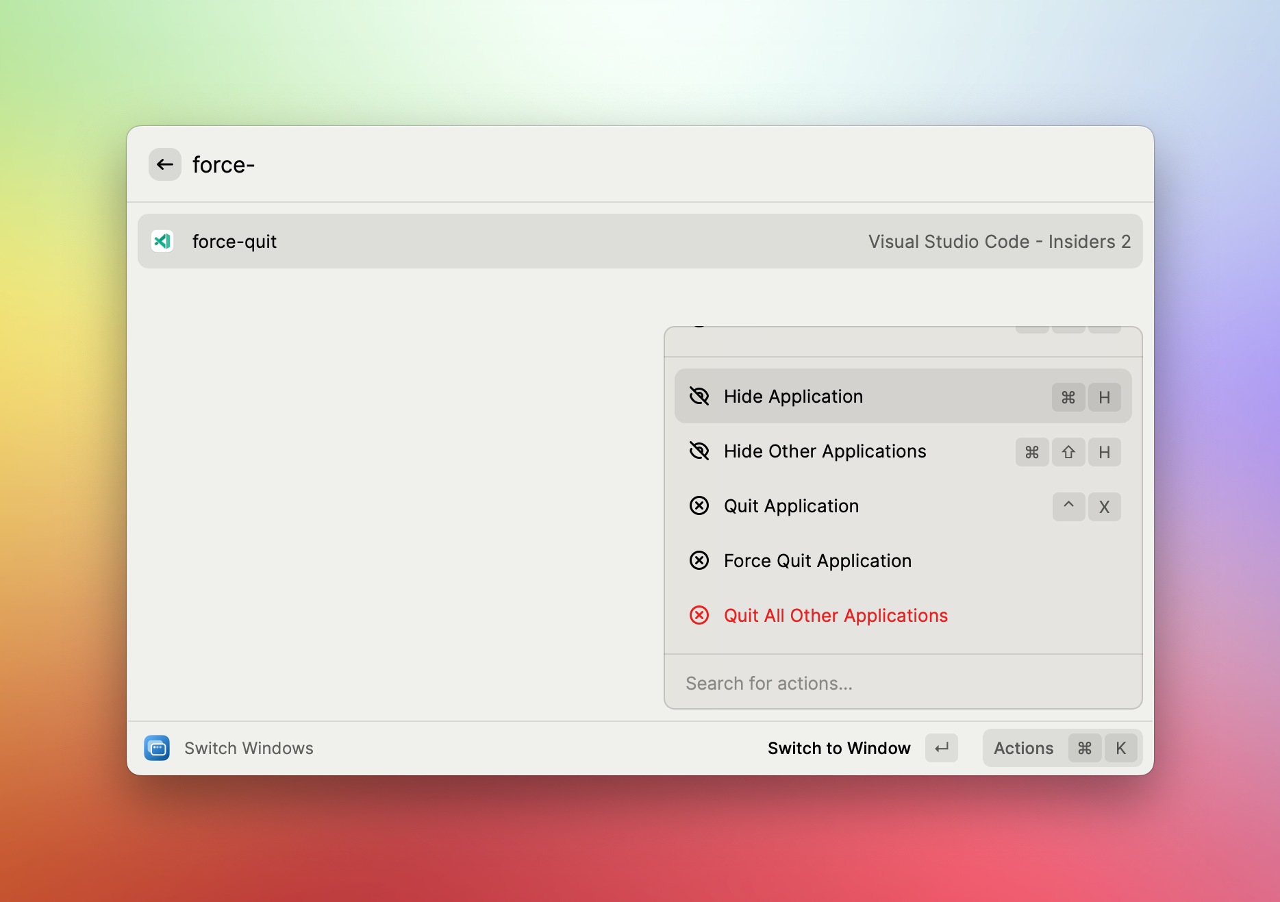The height and width of the screenshot is (902, 1280).
Task: Click the H key badge on Hide Application
Action: (x=1105, y=397)
